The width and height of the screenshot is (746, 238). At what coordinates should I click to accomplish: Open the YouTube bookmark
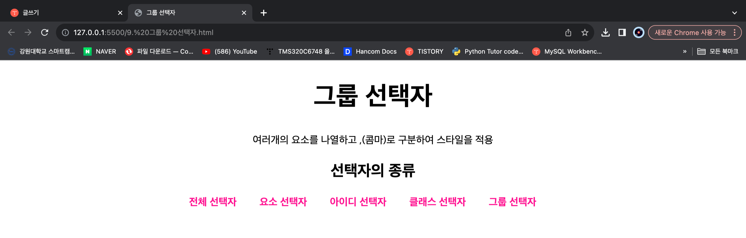(x=230, y=51)
